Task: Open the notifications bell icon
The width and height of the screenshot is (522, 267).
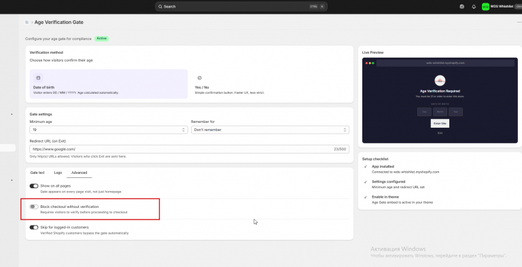Action: pos(474,7)
